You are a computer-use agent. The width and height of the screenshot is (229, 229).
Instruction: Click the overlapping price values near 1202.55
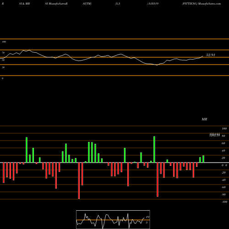[215, 135]
